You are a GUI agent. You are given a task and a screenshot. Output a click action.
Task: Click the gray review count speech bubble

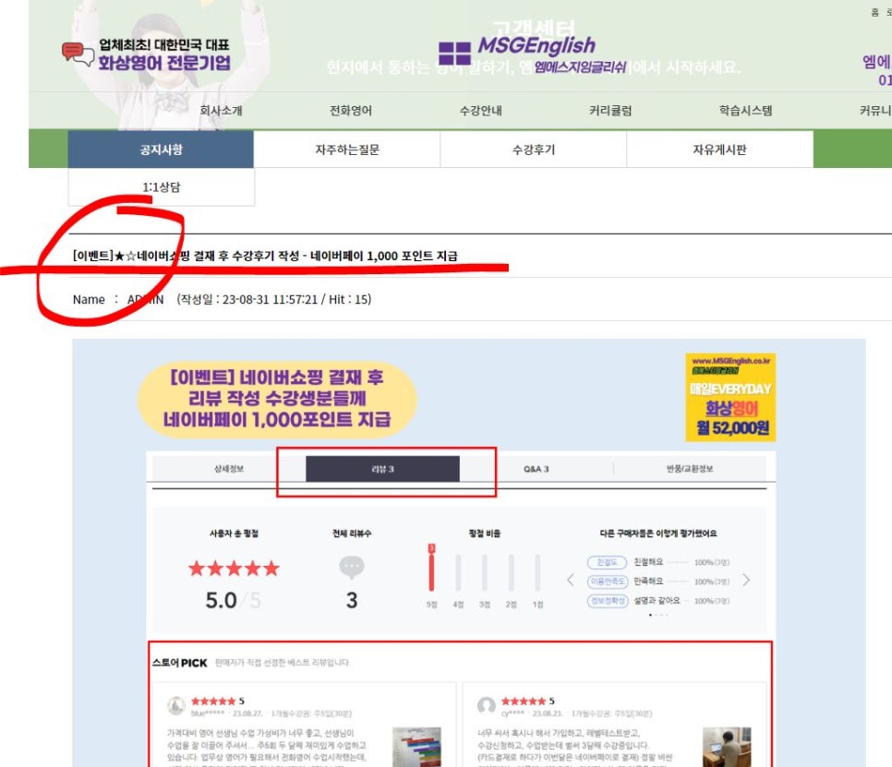coord(352,568)
